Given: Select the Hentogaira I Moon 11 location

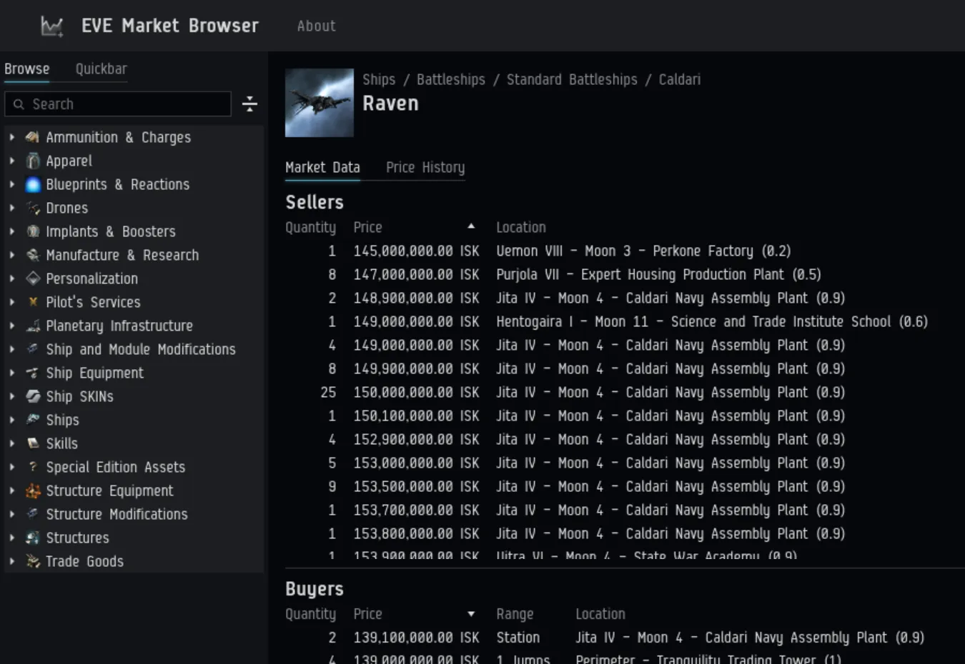Looking at the screenshot, I should click(x=712, y=321).
